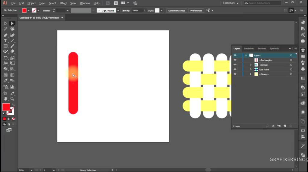Open the Window menu

(85, 3)
